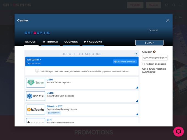Click the SatoSpins cashier logo

[x=37, y=33]
